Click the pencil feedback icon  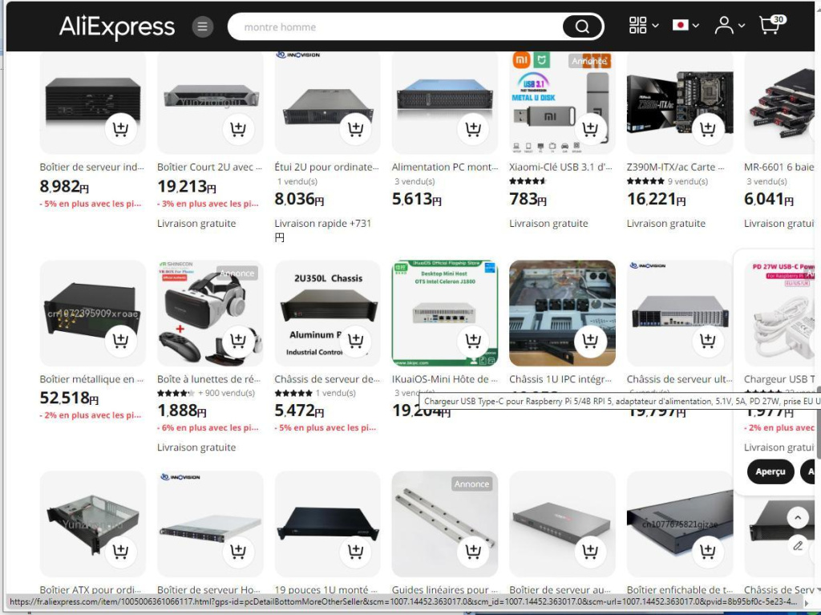798,546
